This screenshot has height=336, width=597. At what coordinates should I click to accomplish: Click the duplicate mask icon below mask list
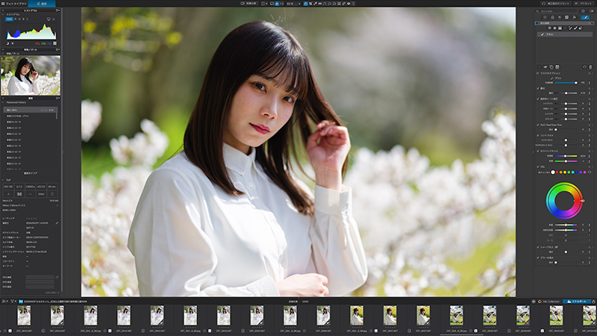tap(551, 66)
